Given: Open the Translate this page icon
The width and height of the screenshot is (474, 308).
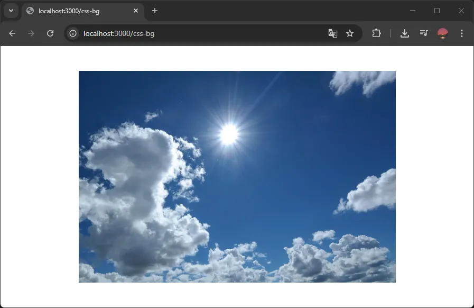Looking at the screenshot, I should (332, 33).
